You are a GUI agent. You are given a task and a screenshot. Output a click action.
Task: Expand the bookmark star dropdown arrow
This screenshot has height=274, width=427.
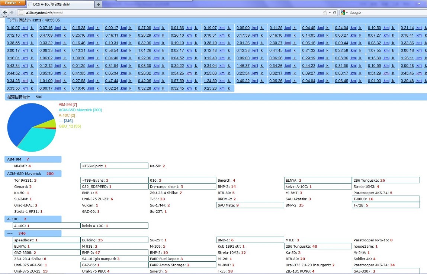click(x=330, y=13)
